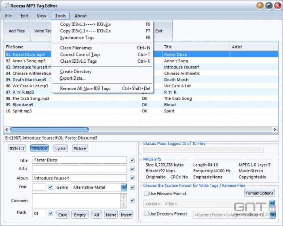Click the Year input field
This screenshot has height=226, width=283.
click(39, 187)
